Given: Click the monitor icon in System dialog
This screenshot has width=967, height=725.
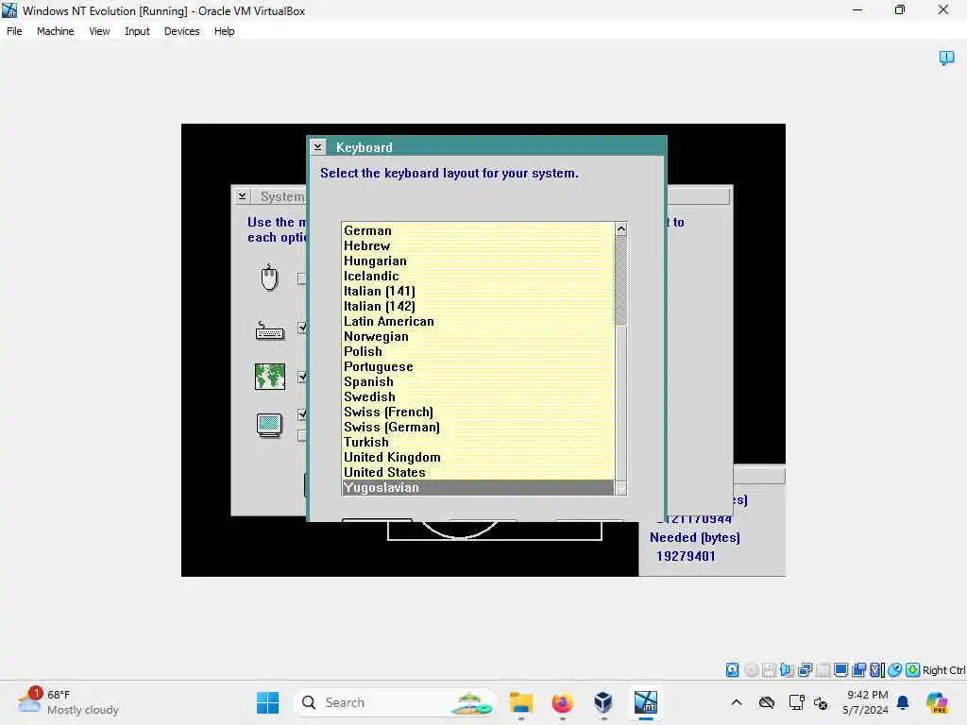Looking at the screenshot, I should tap(269, 426).
